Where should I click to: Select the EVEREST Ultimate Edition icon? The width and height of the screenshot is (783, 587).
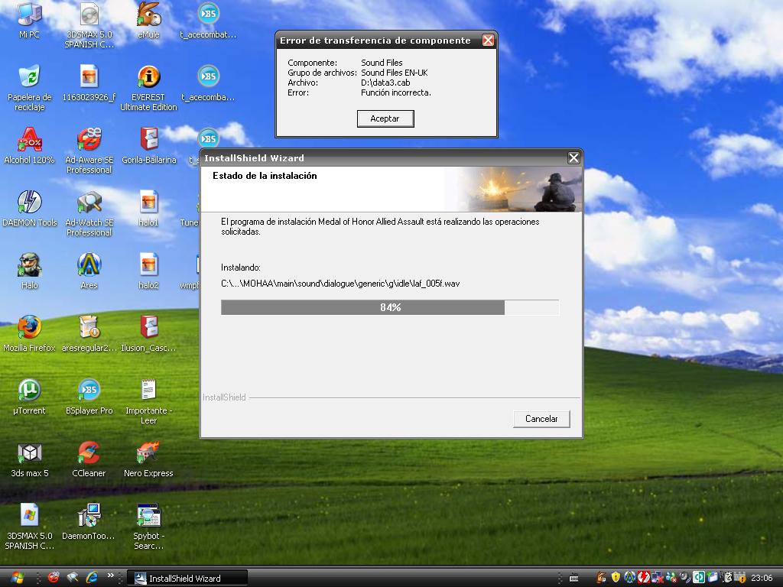[x=148, y=88]
